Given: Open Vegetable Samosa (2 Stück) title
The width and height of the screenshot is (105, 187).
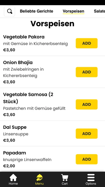Looking at the screenshot, I should tap(28, 98).
